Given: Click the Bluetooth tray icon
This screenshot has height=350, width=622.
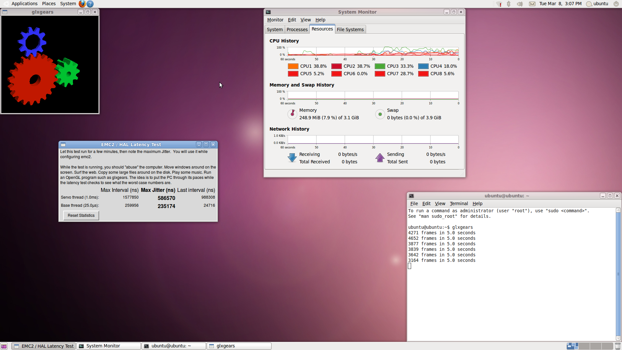Looking at the screenshot, I should pyautogui.click(x=509, y=4).
